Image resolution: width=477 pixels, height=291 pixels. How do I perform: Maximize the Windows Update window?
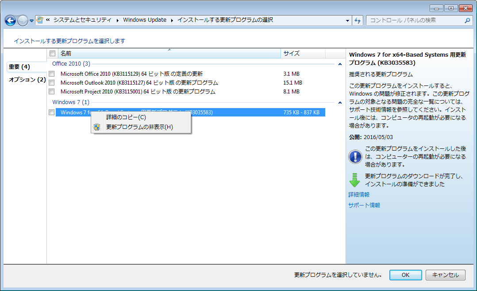[x=451, y=8]
